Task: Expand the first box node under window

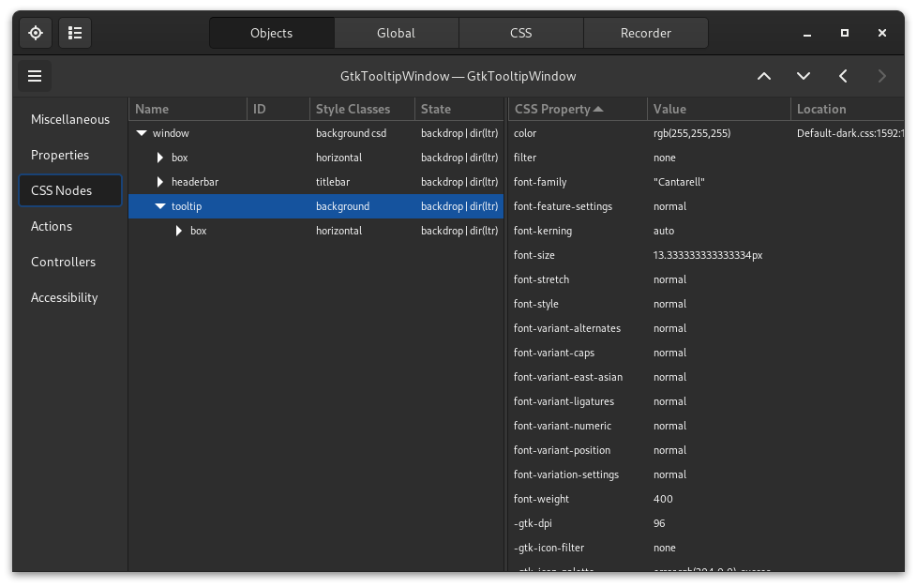Action: (x=160, y=158)
